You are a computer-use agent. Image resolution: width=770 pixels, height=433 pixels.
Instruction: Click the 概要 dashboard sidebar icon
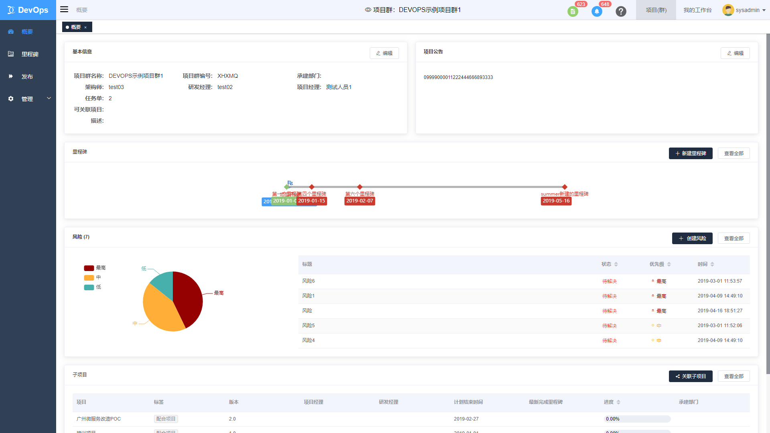point(11,32)
